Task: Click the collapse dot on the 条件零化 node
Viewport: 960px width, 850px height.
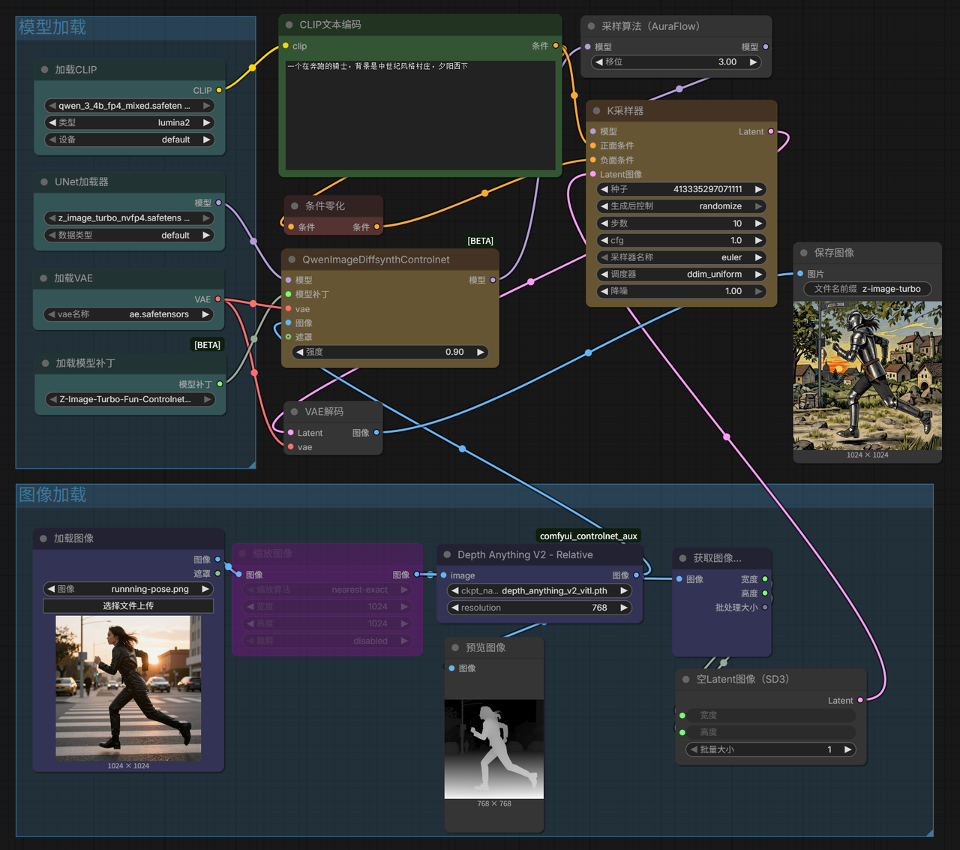Action: [293, 205]
